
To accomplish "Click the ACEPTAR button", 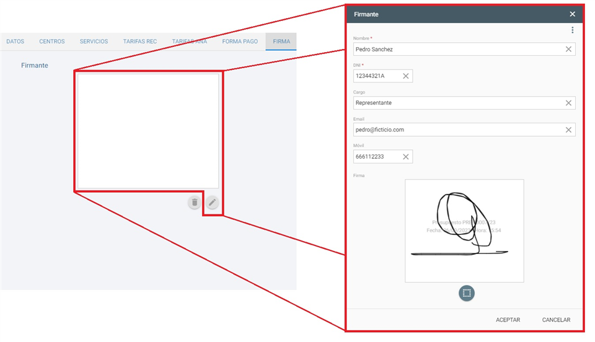I will pyautogui.click(x=508, y=320).
